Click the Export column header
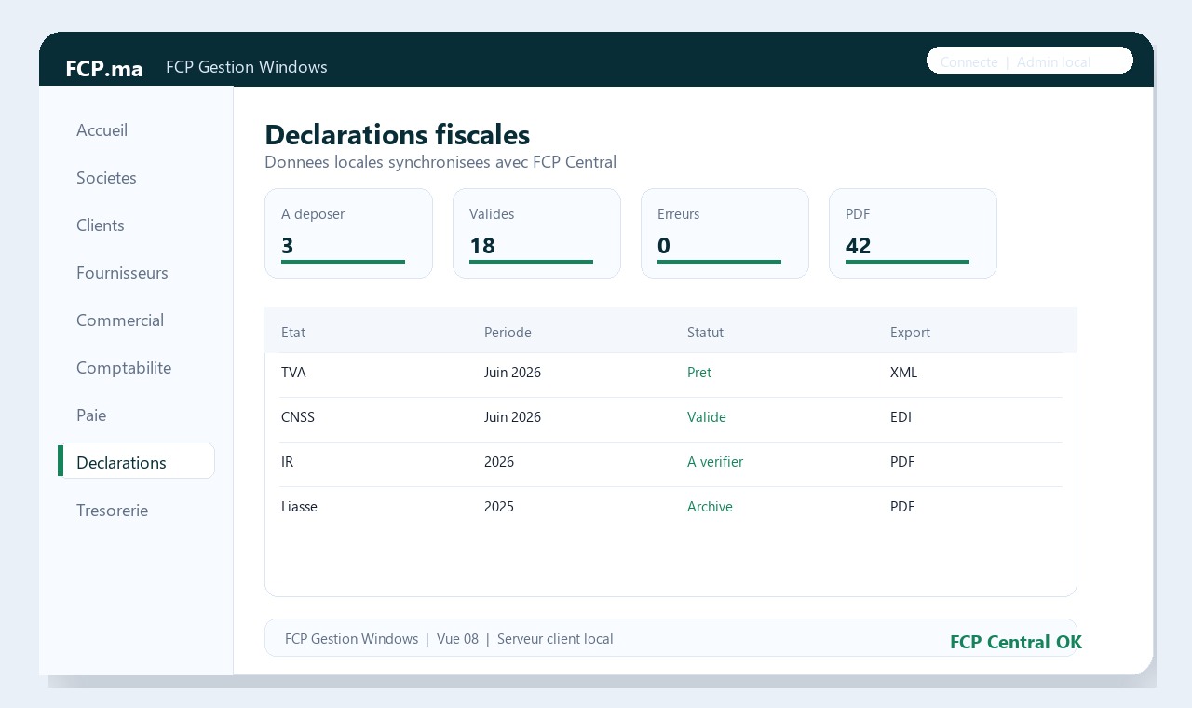Viewport: 1192px width, 708px height. pos(910,333)
